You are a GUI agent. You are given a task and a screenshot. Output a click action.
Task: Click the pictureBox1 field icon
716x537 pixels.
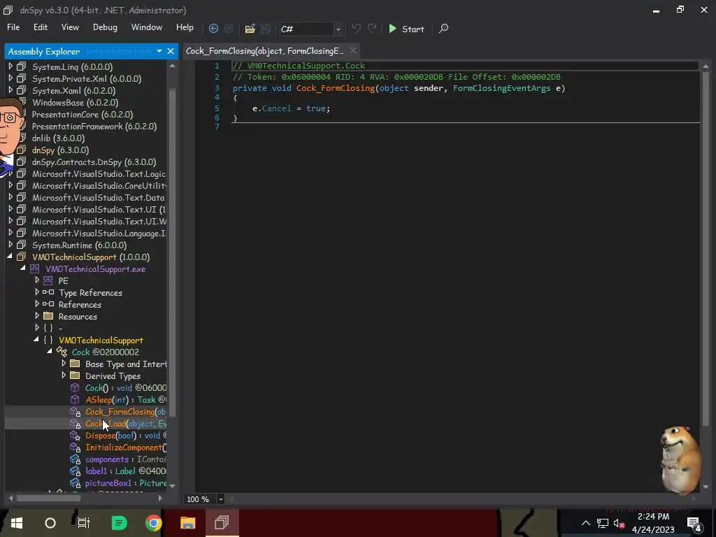tap(75, 483)
